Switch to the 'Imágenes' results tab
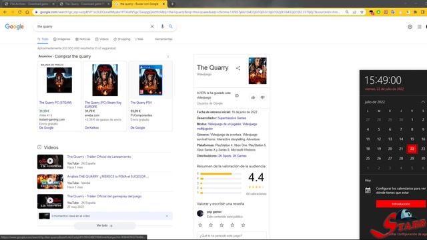 pos(62,39)
